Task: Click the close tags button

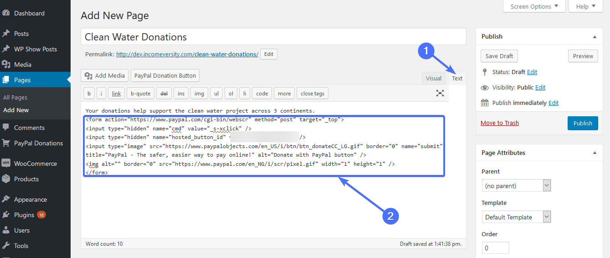Action: pyautogui.click(x=313, y=94)
